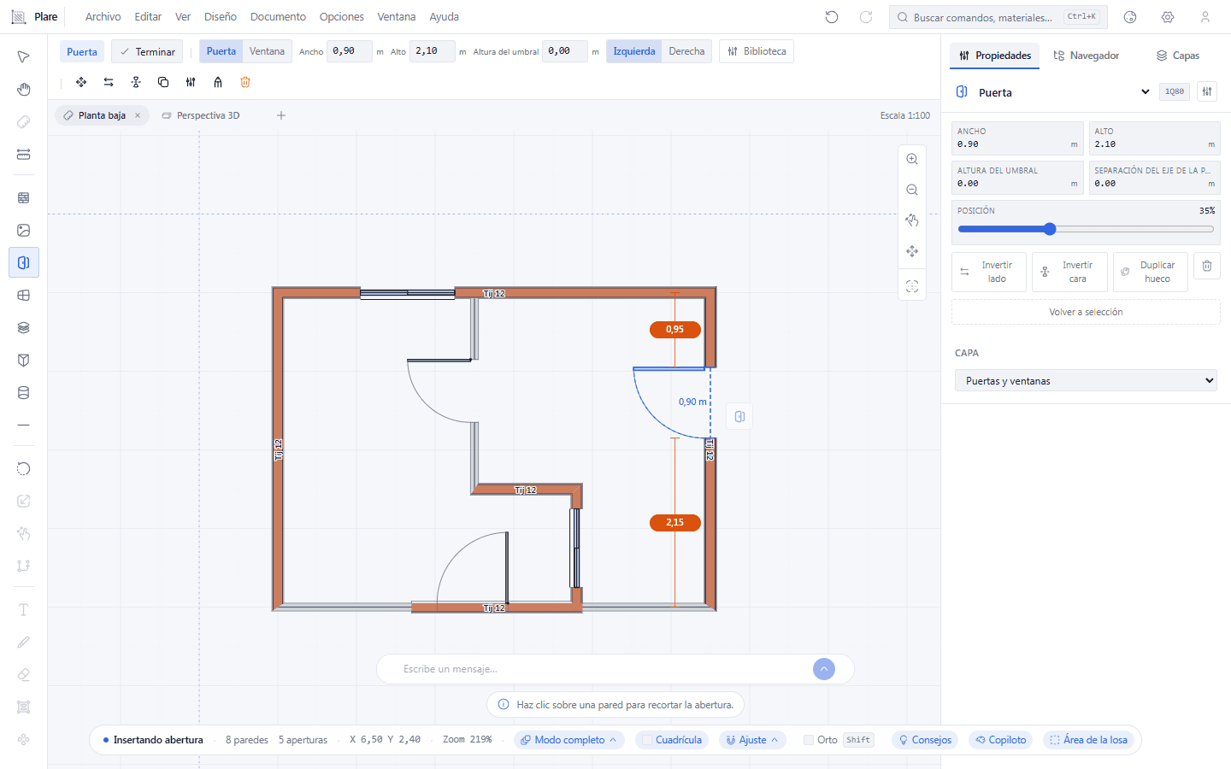
Task: Open the settings gear in top bar
Action: pos(1168,17)
